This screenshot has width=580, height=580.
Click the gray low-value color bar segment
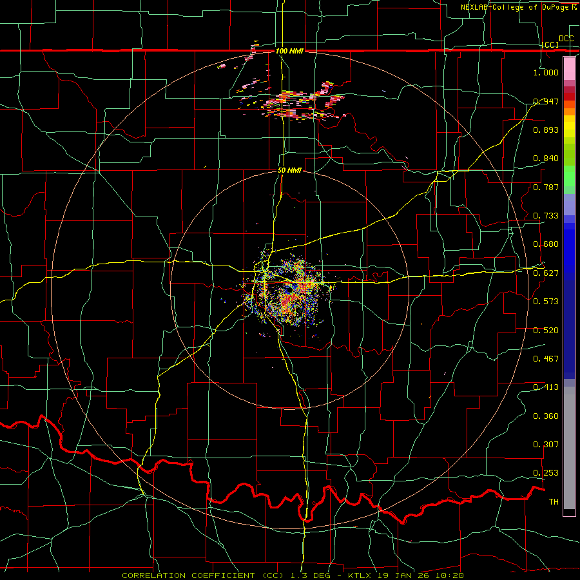(x=569, y=448)
